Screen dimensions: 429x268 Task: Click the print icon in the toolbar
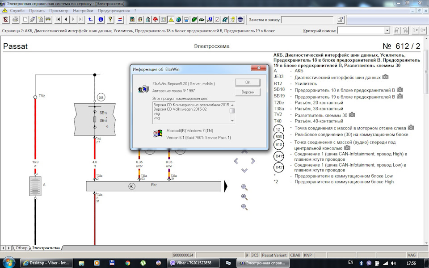tap(15, 20)
